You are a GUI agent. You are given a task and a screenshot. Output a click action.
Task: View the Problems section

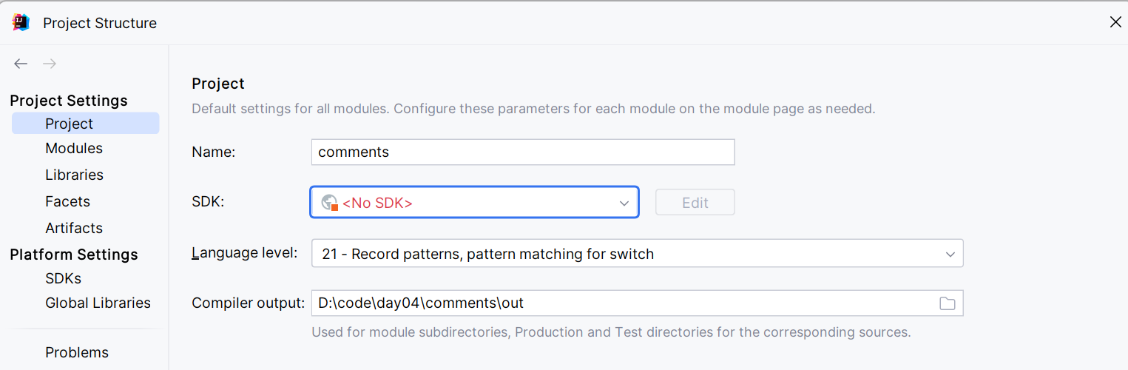77,352
